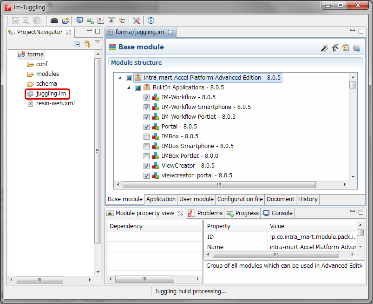The image size is (373, 304).
Task: Enable the IMBox Smartphone checkbox
Action: tap(146, 146)
